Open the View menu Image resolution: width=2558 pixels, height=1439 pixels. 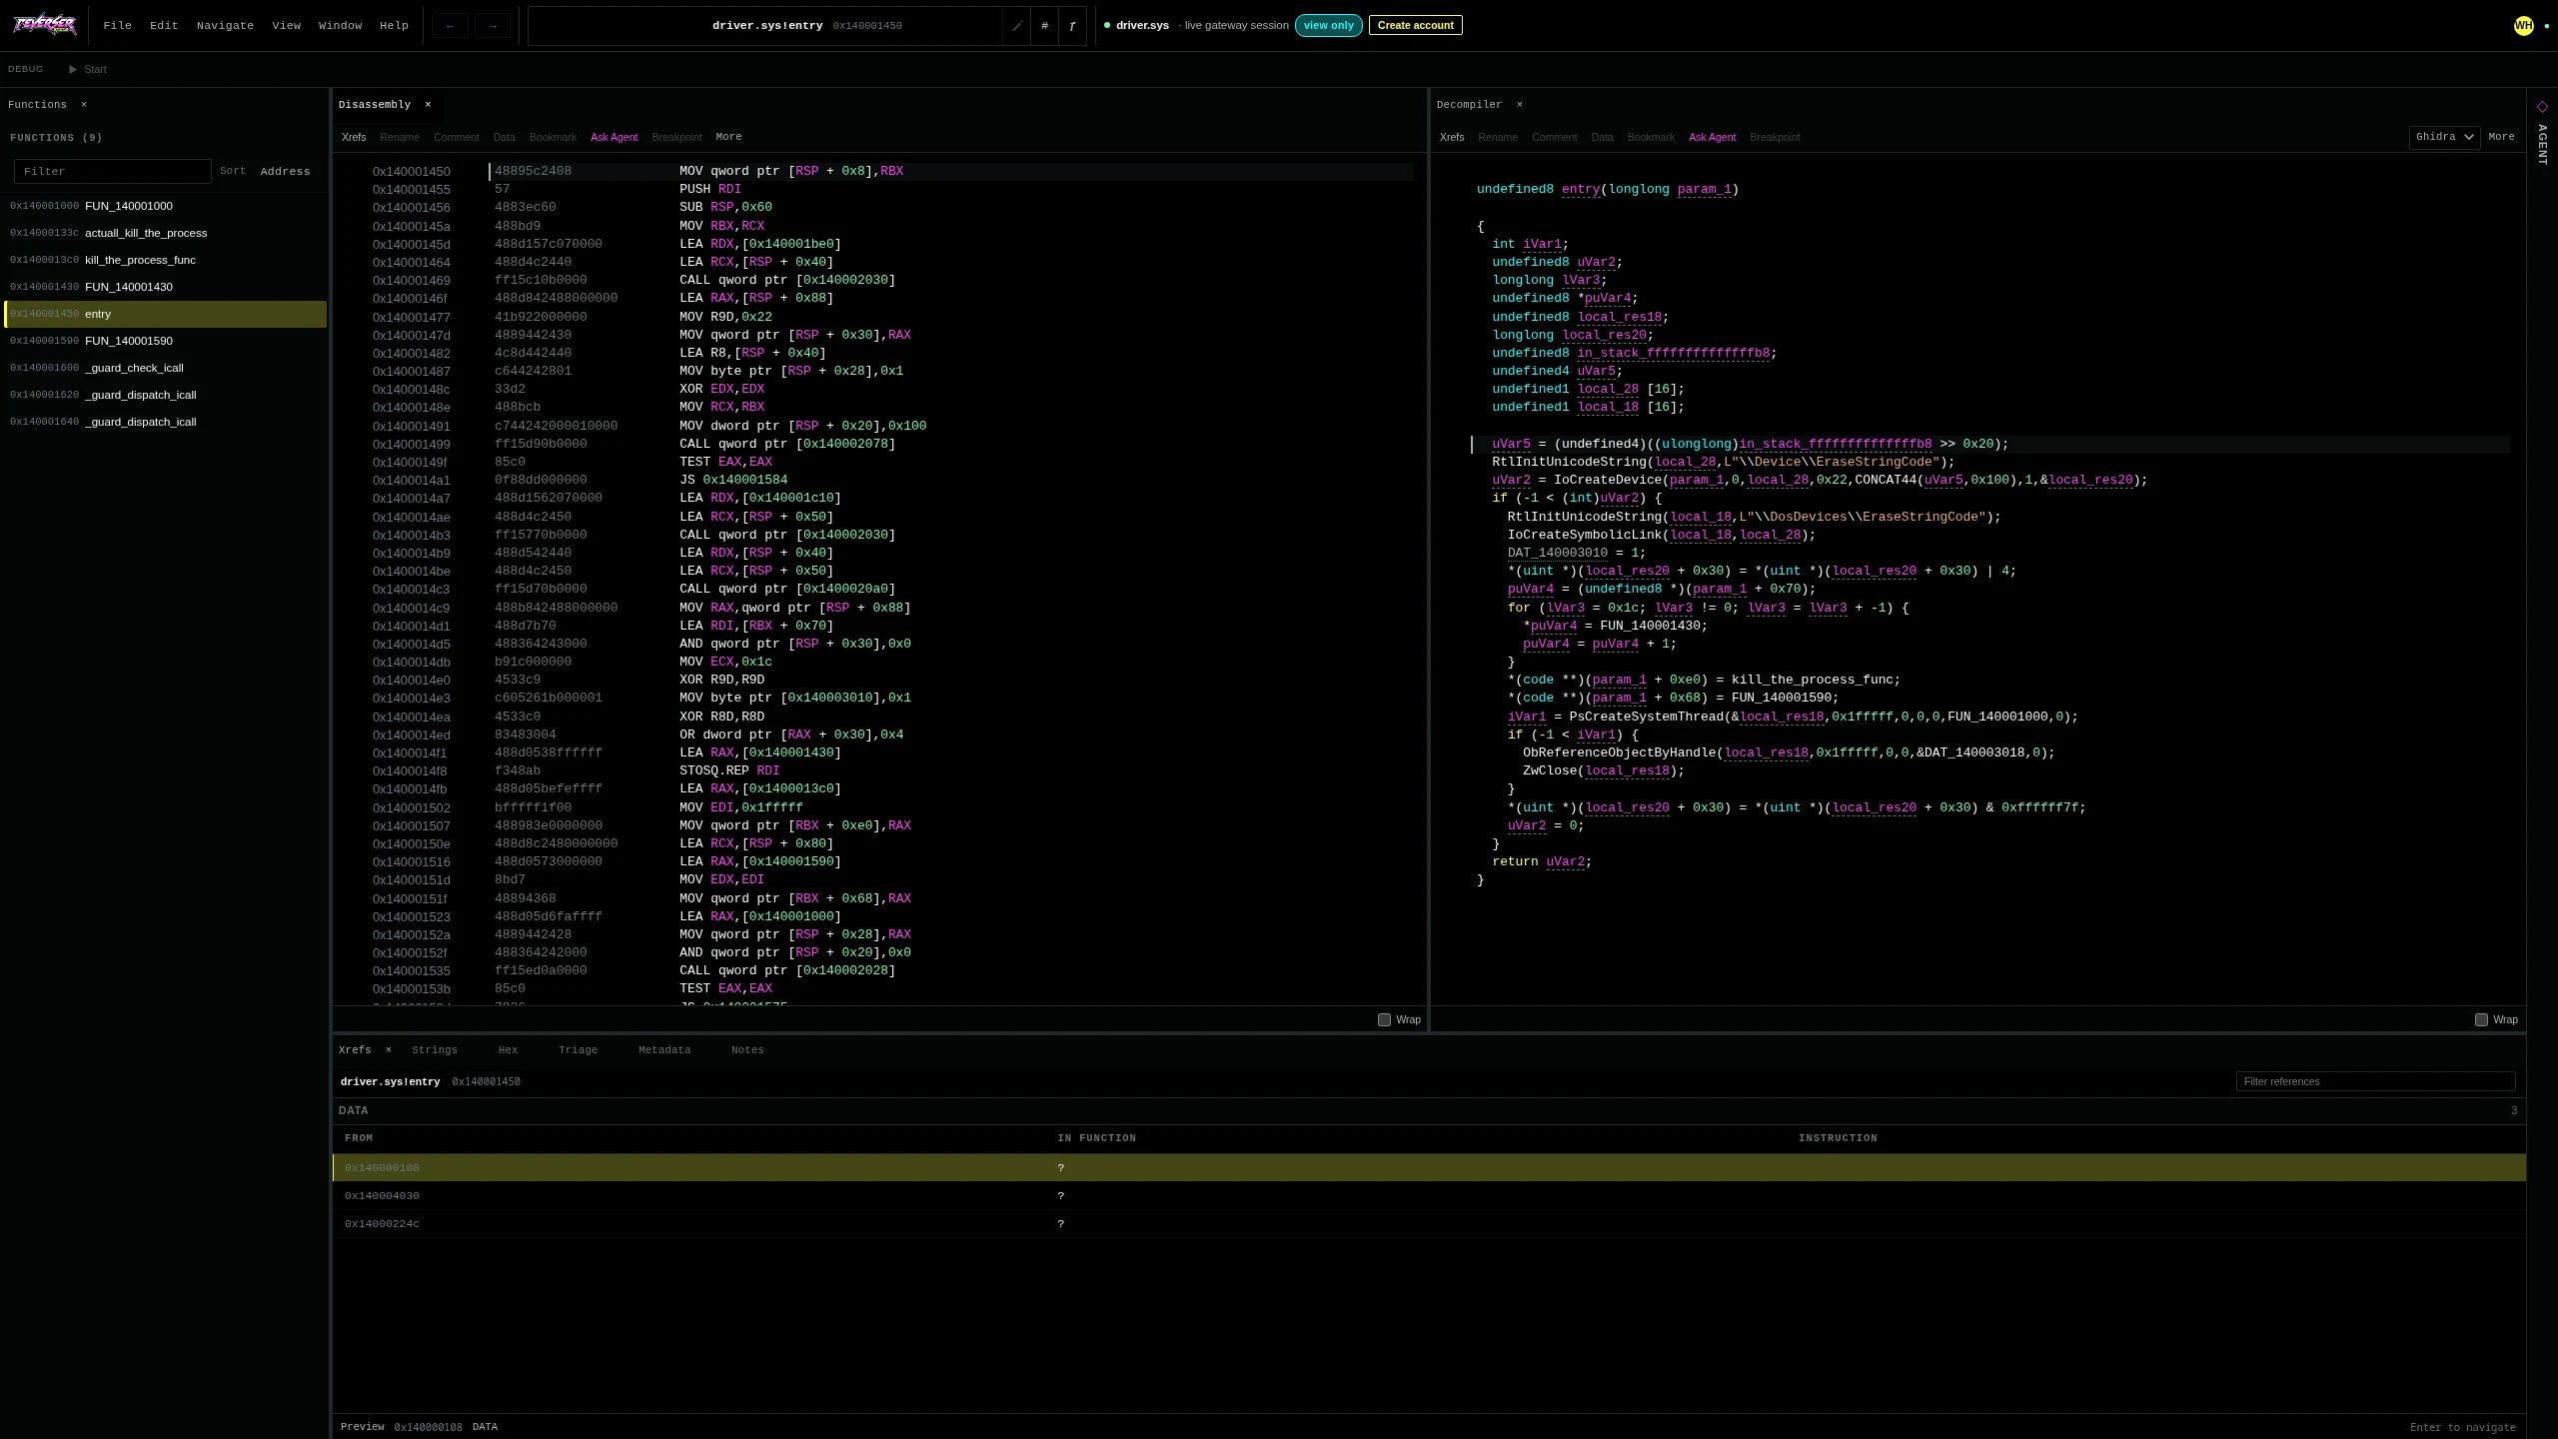pyautogui.click(x=286, y=26)
